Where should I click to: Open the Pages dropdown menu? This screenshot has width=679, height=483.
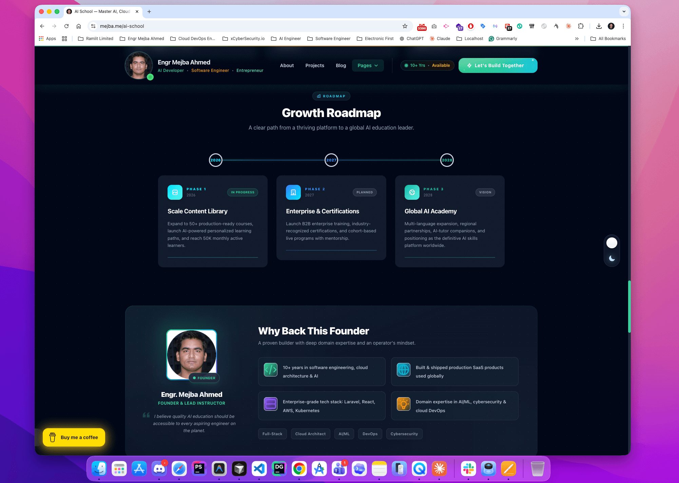point(368,65)
